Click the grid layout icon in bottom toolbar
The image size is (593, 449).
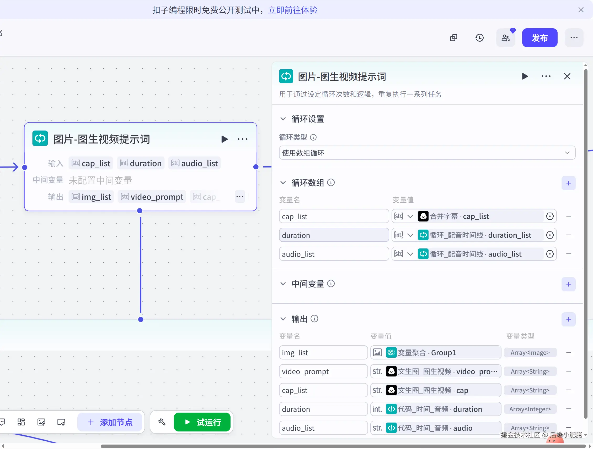coord(21,422)
